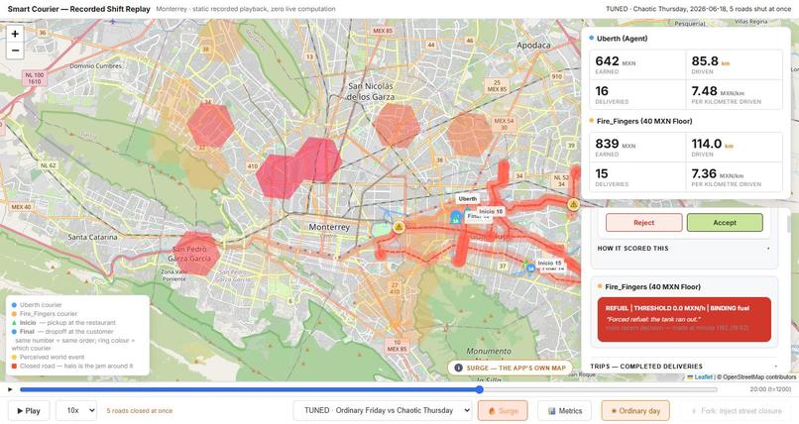This screenshot has width=799, height=424.
Task: Reject the offered order
Action: point(643,223)
